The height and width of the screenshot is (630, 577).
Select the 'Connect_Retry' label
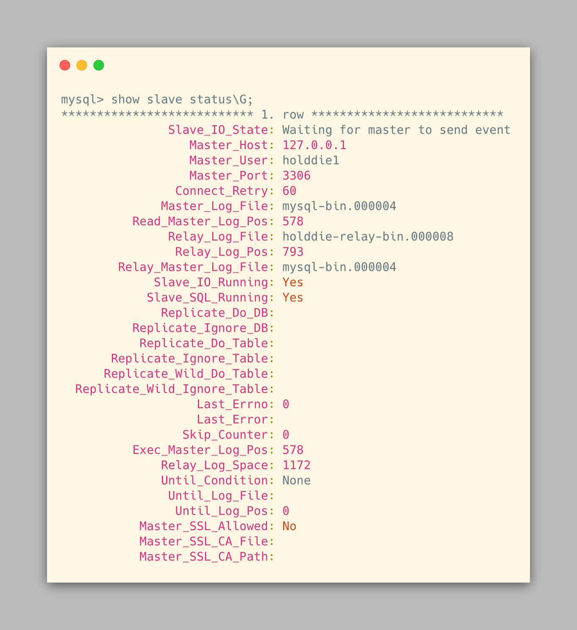tap(222, 191)
